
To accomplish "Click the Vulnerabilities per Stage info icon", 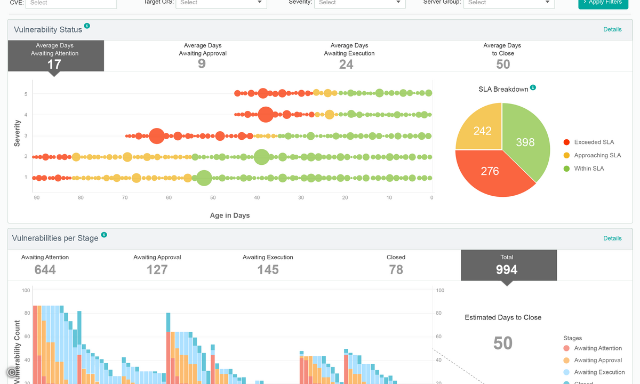I will (x=104, y=235).
